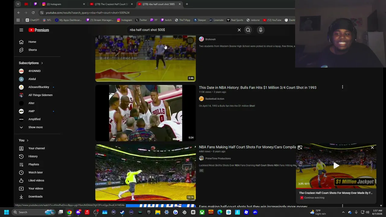The width and height of the screenshot is (386, 217).
Task: Open the Sleeper bookmark
Action: pos(200,20)
